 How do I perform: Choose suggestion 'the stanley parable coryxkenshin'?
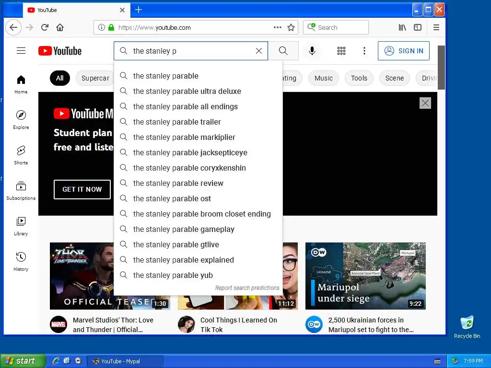[198, 168]
